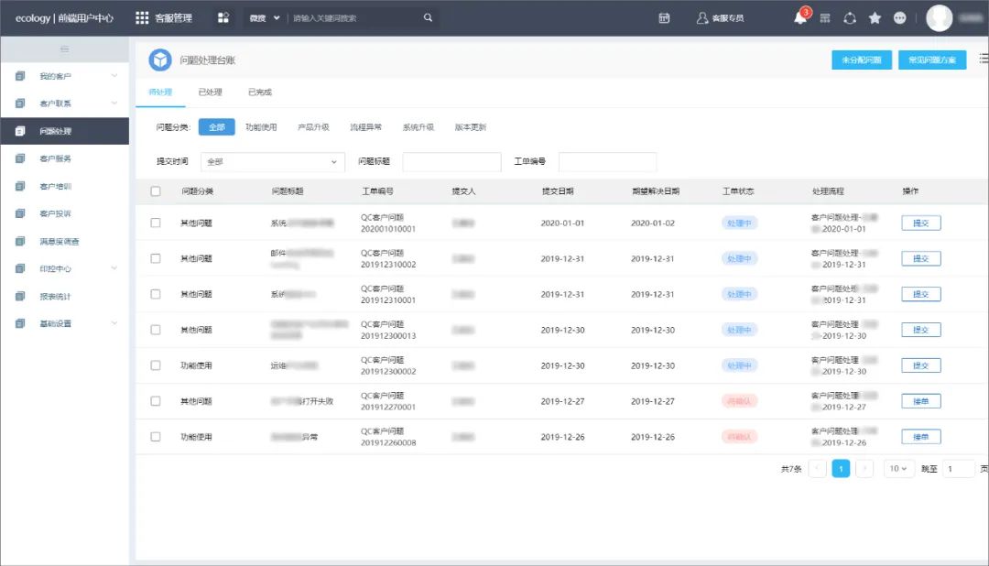Click 接单 for ticket 201912260008
Viewport: 989px width, 566px height.
pyautogui.click(x=921, y=437)
